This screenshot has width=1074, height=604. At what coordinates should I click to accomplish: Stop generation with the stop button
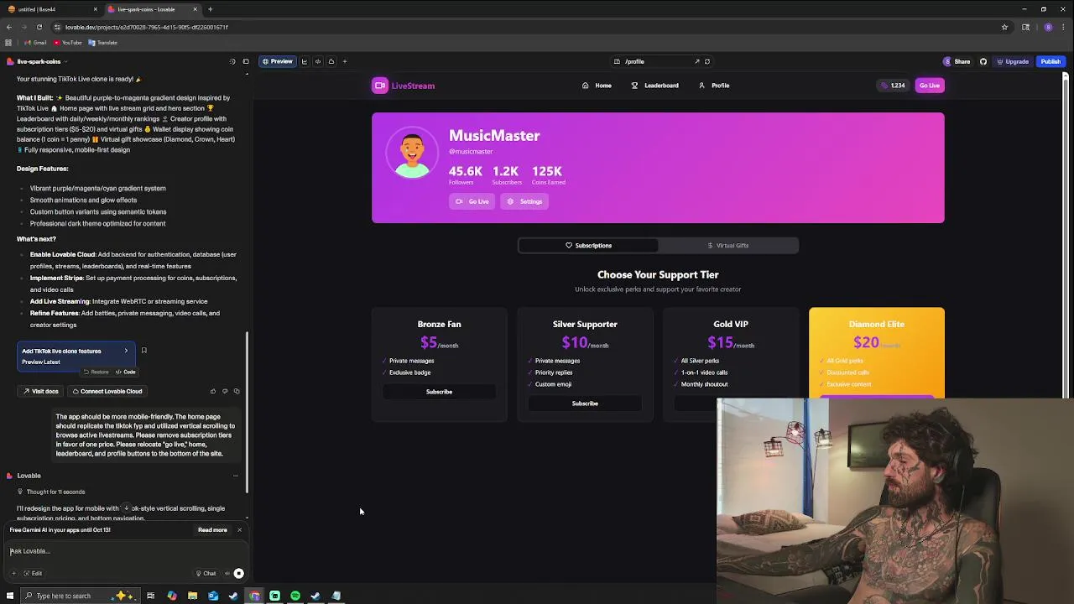click(239, 574)
